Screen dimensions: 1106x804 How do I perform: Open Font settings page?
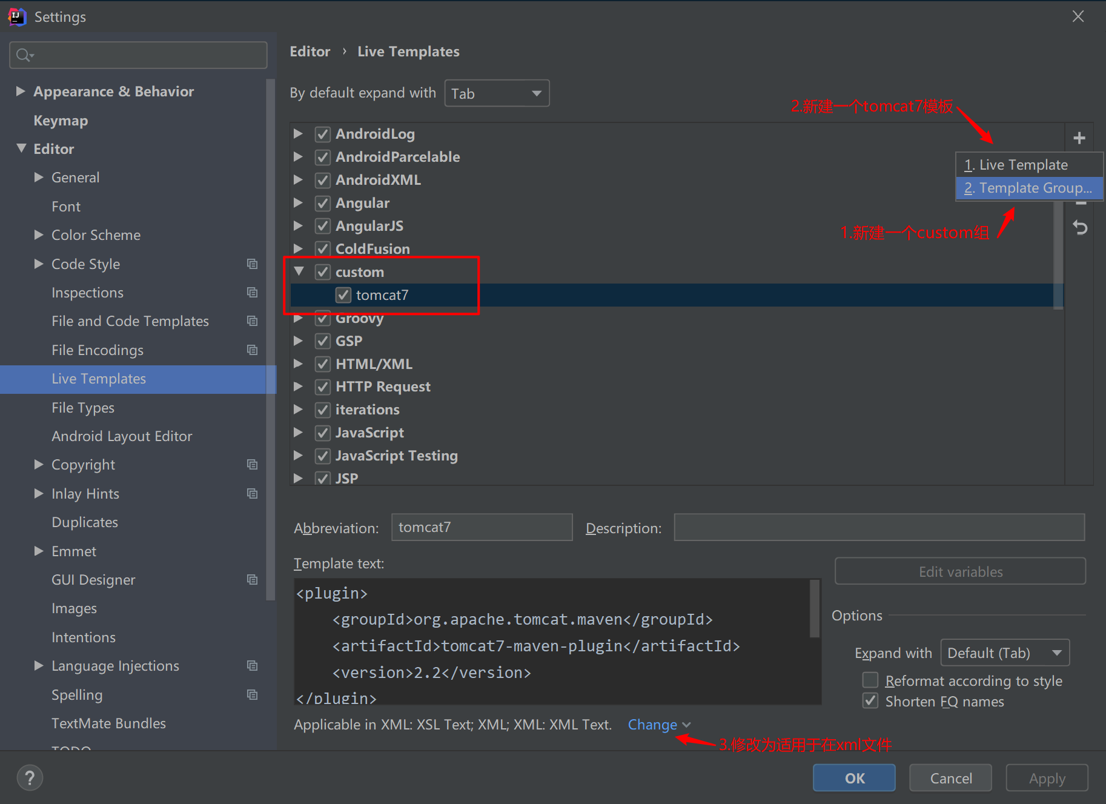66,207
